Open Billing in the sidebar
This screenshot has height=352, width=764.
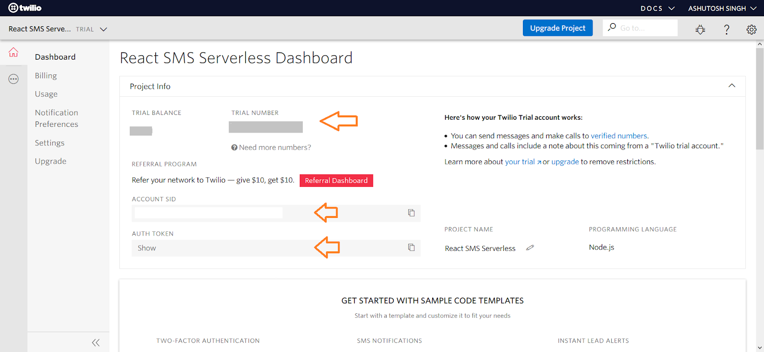pos(46,75)
